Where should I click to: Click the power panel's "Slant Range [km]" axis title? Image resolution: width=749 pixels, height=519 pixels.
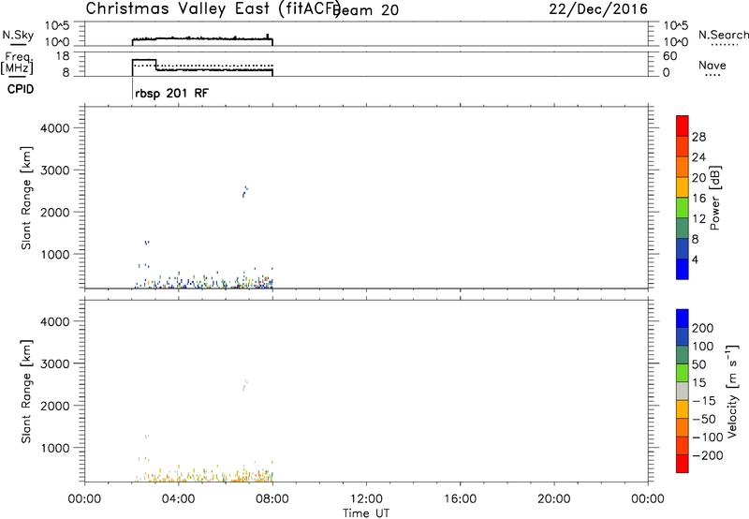[26, 198]
